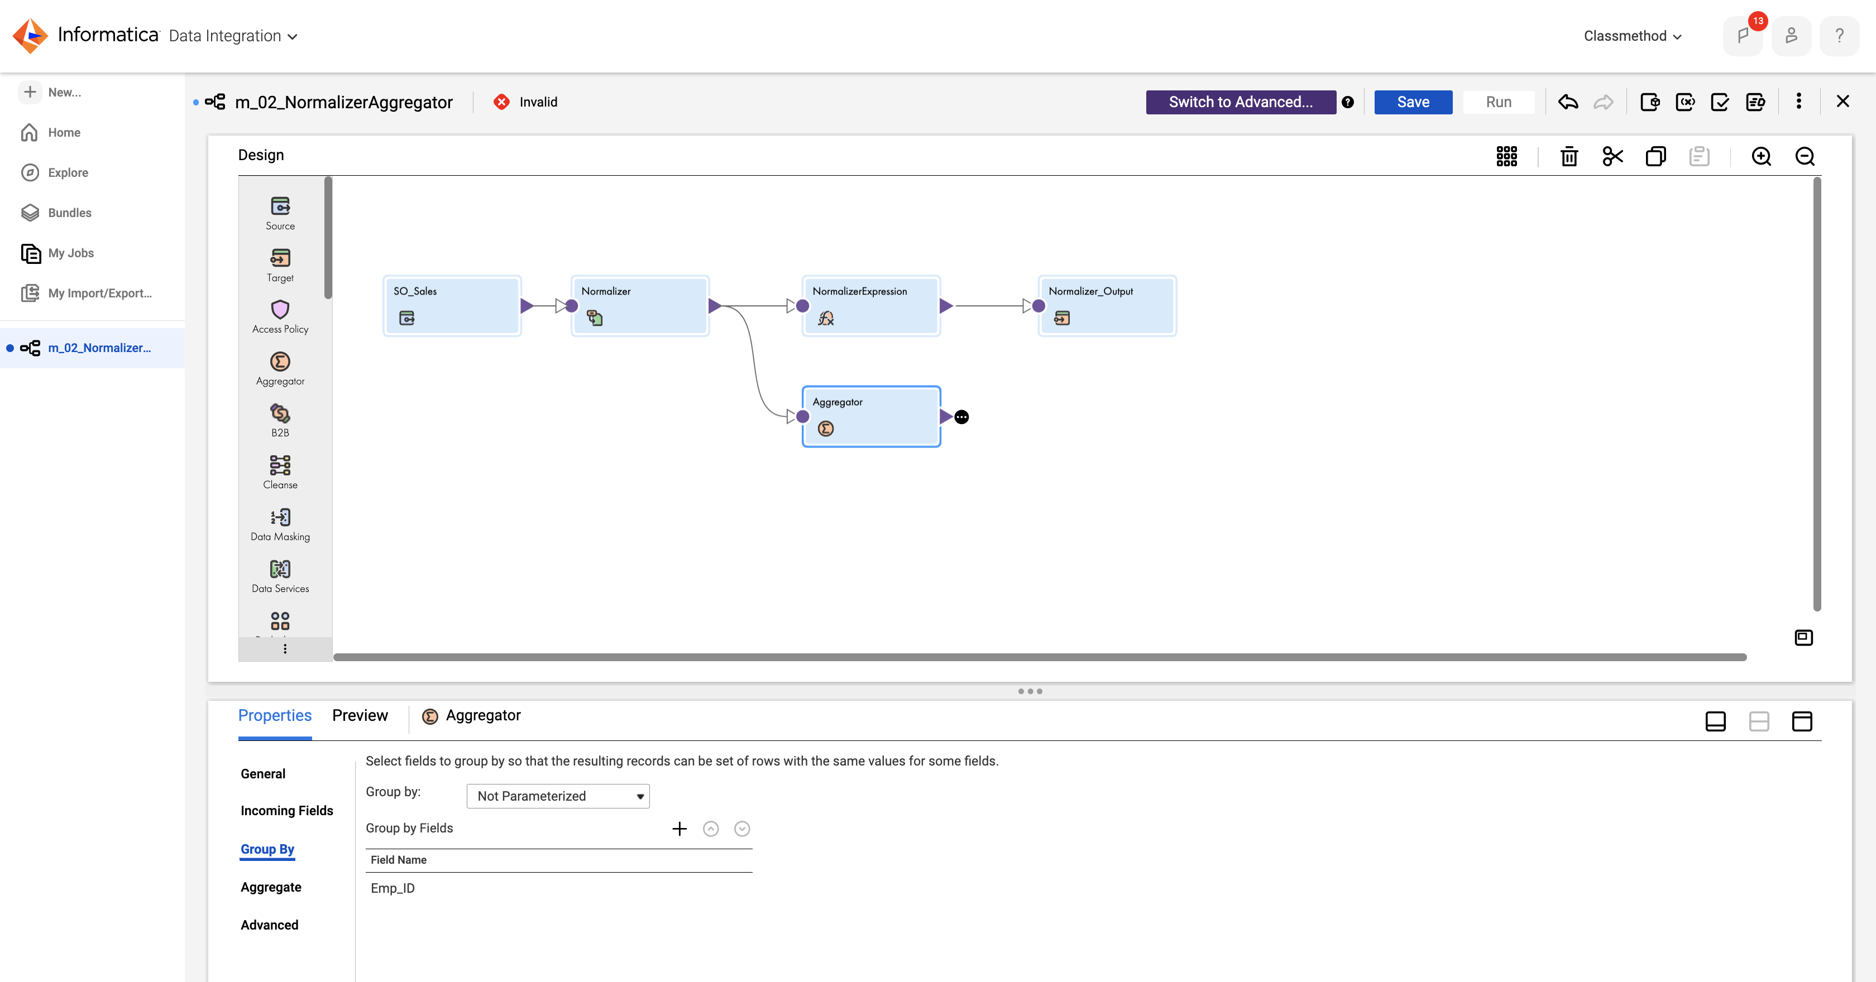Click the zoom in icon on canvas
This screenshot has height=982, width=1876.
click(1762, 155)
